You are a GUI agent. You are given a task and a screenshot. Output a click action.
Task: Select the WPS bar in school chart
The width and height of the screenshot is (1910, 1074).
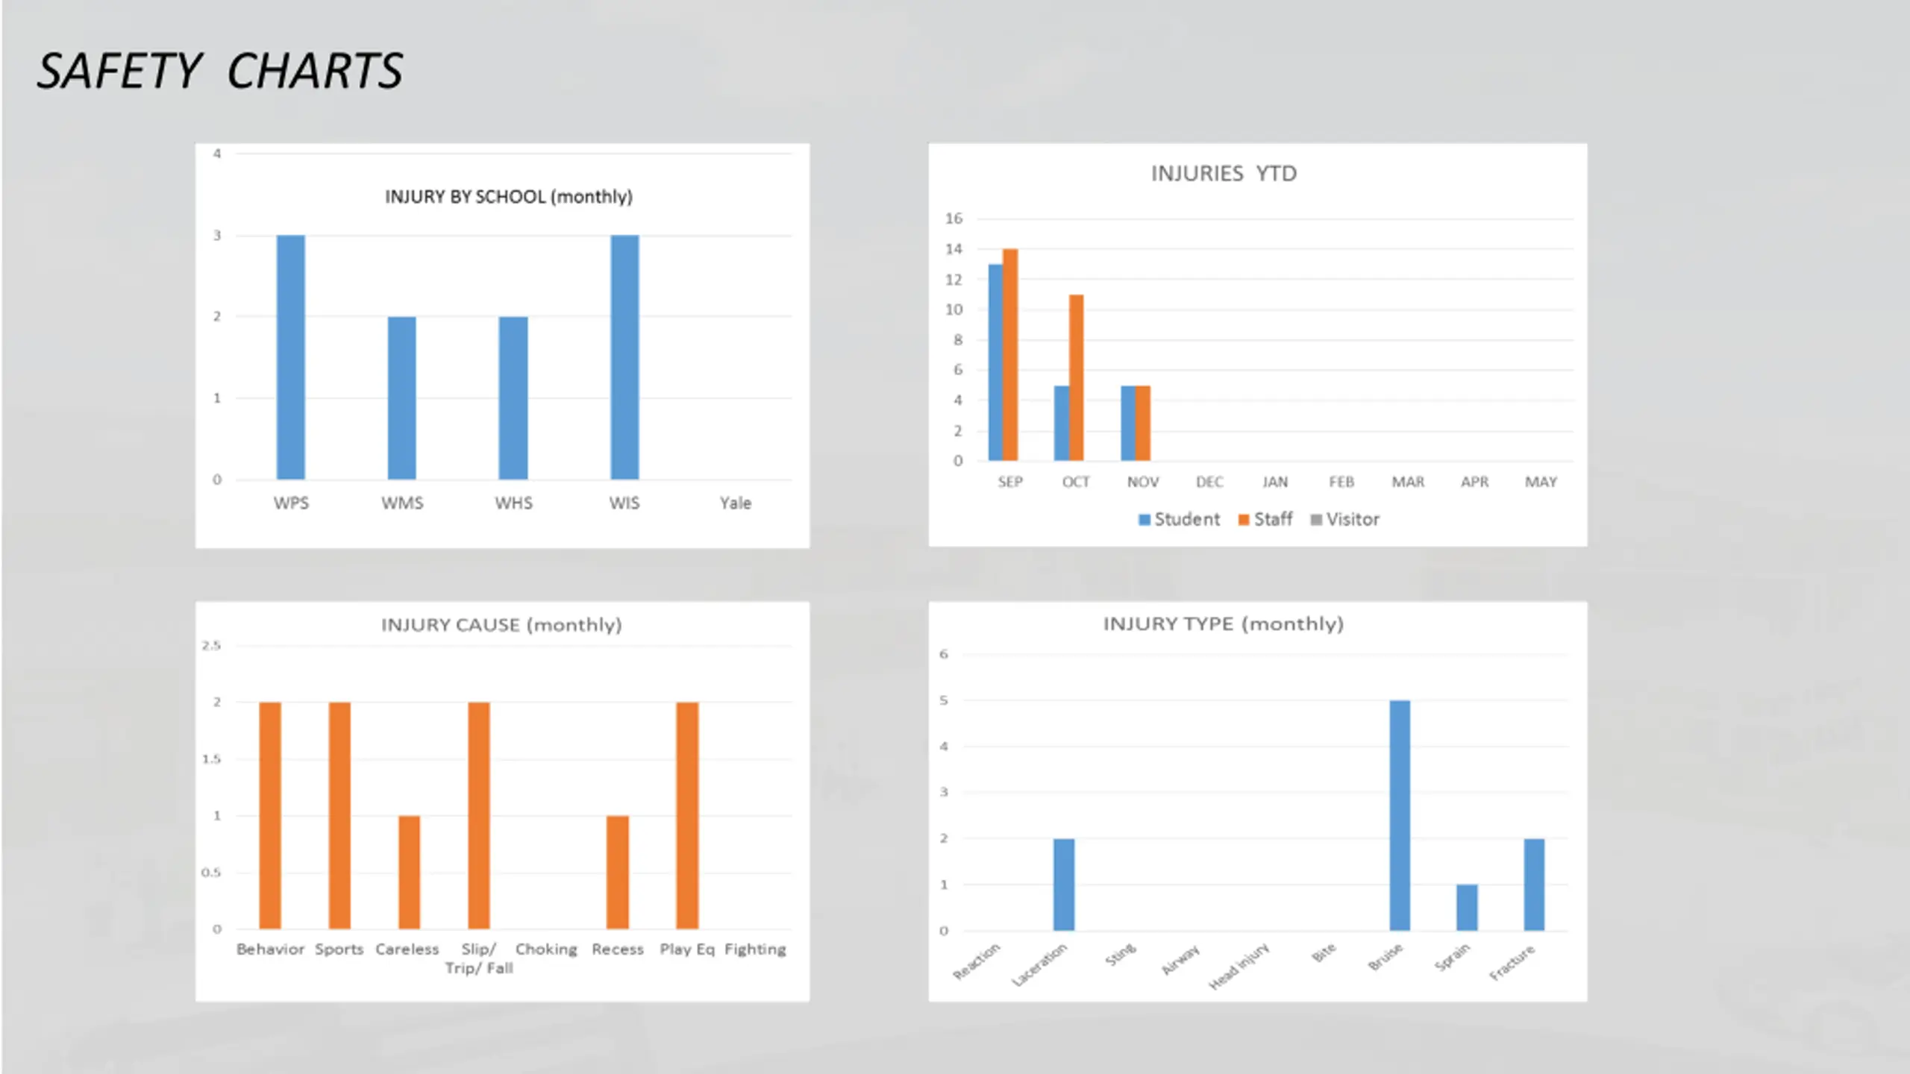coord(291,357)
